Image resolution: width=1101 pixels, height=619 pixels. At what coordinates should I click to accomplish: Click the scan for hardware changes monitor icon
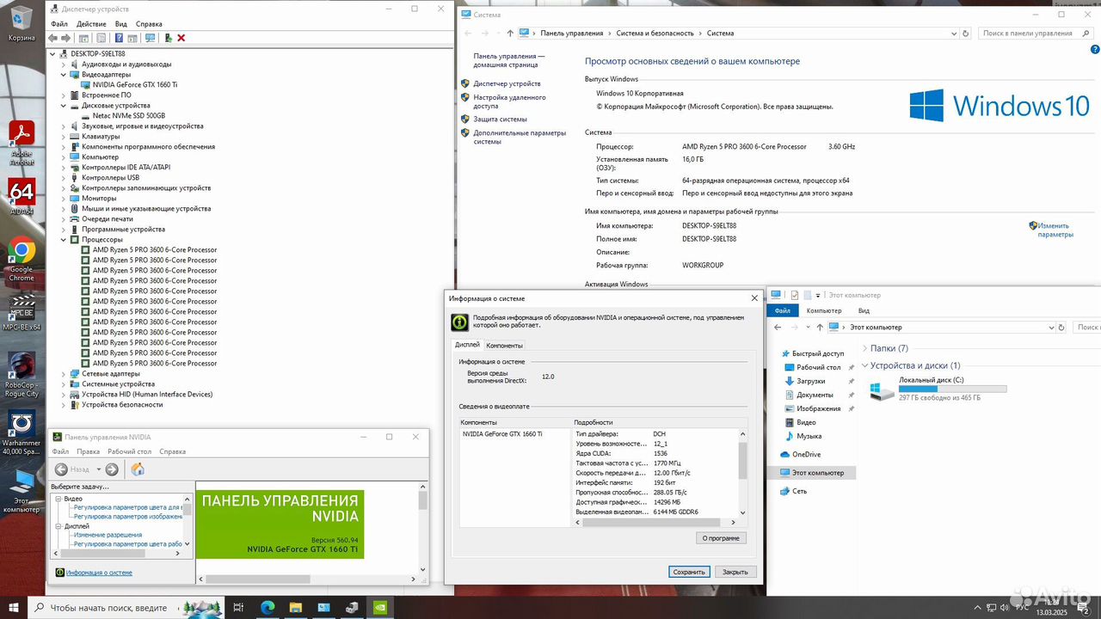click(x=151, y=38)
